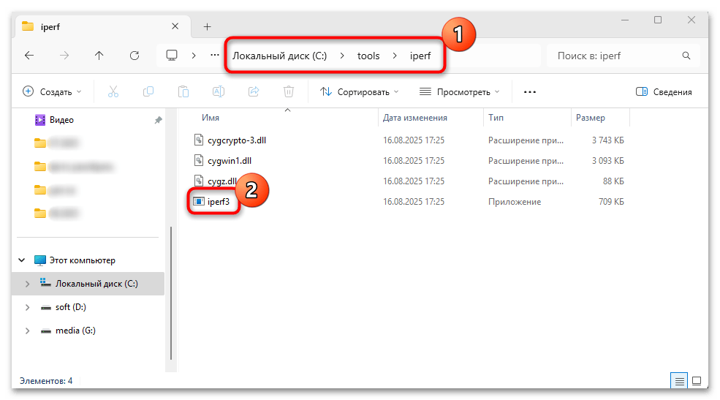Viewport: 720px width, 400px height.
Task: Click the search magnifier icon
Action: point(686,56)
